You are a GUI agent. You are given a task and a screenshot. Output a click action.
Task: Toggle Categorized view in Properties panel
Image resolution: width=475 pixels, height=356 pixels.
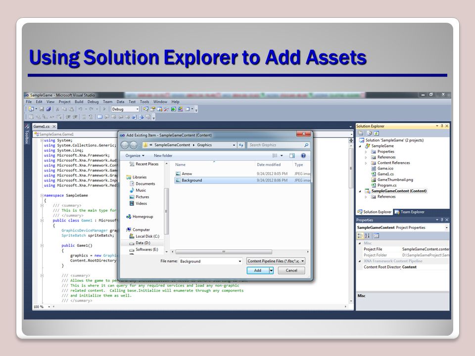360,236
